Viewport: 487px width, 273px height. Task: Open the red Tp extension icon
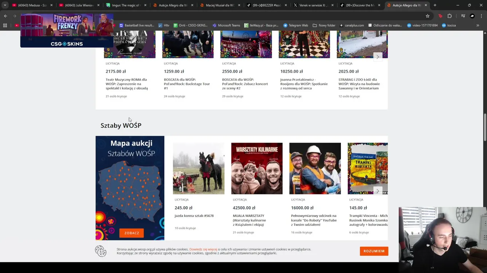point(440,16)
